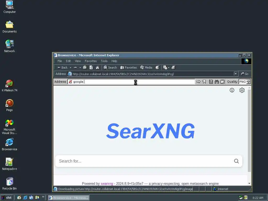Click the Internet Explorer quick launch icon
Image resolution: width=268 pixels, height=201 pixels.
point(25,198)
